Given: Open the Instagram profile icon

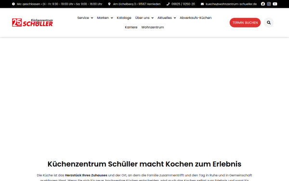Looking at the screenshot, I should (x=269, y=4).
